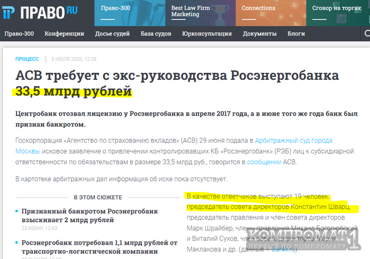The width and height of the screenshot is (370, 259).
Task: Open the Connections banner
Action: (271, 13)
